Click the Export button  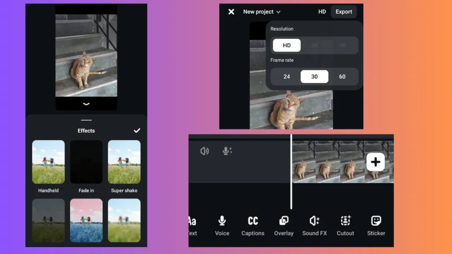[x=344, y=12]
